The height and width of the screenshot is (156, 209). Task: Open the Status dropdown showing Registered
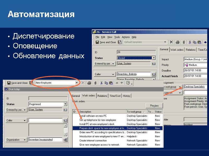click(65, 104)
